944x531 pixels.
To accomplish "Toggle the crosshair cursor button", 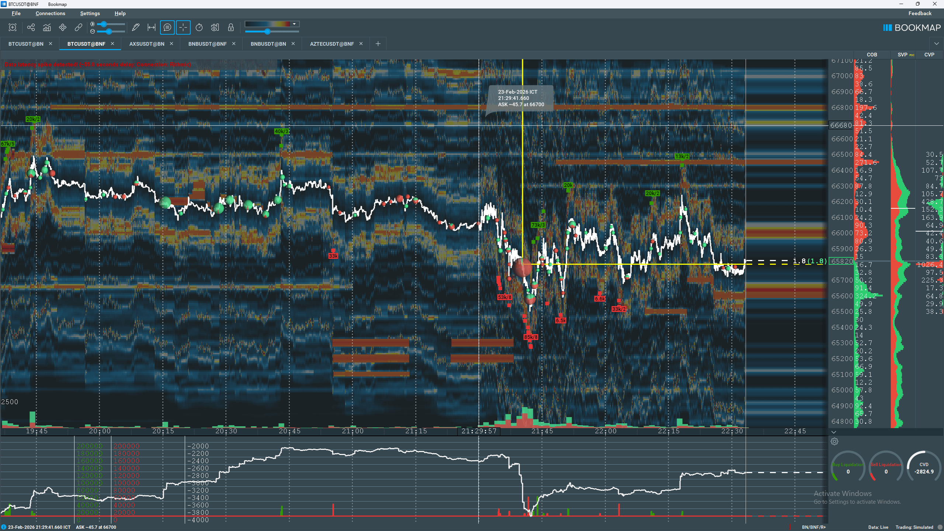I will point(183,27).
